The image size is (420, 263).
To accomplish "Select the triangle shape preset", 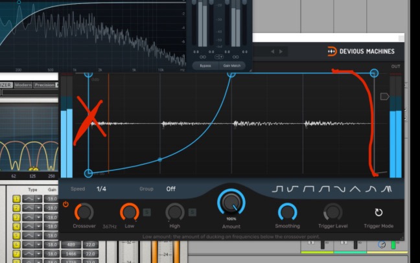I will coord(355,189).
